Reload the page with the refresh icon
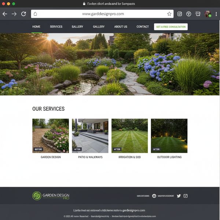The width and height of the screenshot is (220, 220). (x=24, y=14)
